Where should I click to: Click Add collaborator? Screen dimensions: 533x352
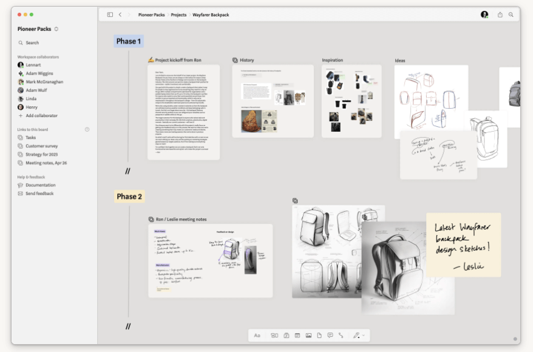(x=38, y=115)
